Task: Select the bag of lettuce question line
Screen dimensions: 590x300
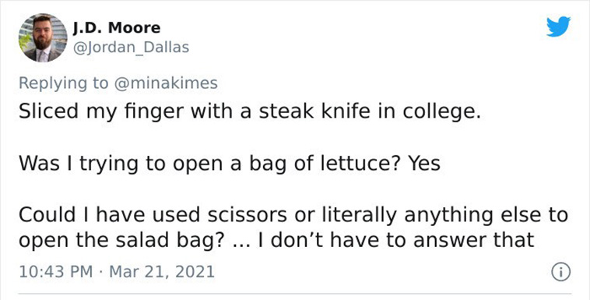Action: pyautogui.click(x=229, y=164)
